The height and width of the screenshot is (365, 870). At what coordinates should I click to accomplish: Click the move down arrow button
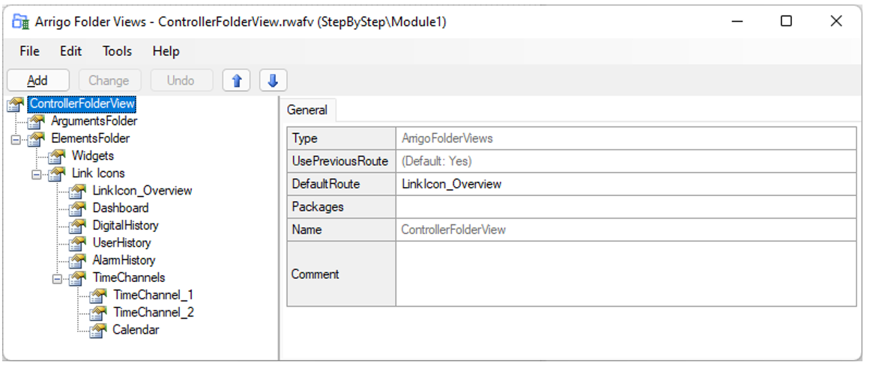[273, 80]
